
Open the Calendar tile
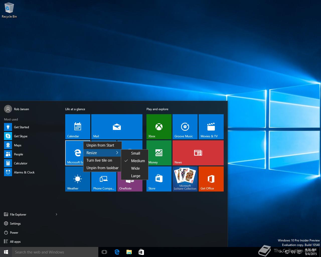click(78, 127)
